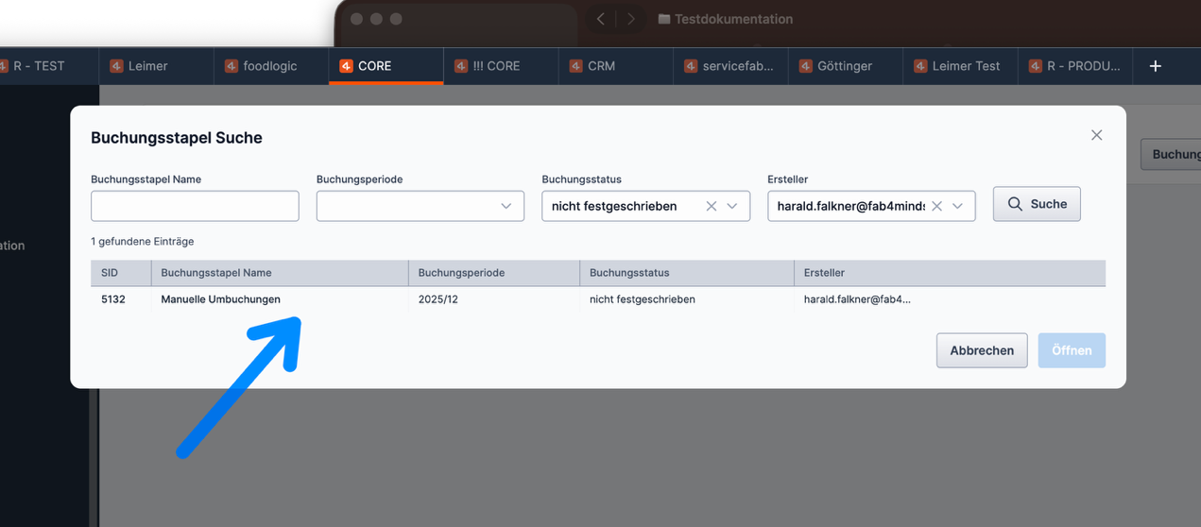This screenshot has height=527, width=1201.
Task: Switch to the CRM tab
Action: tap(601, 66)
